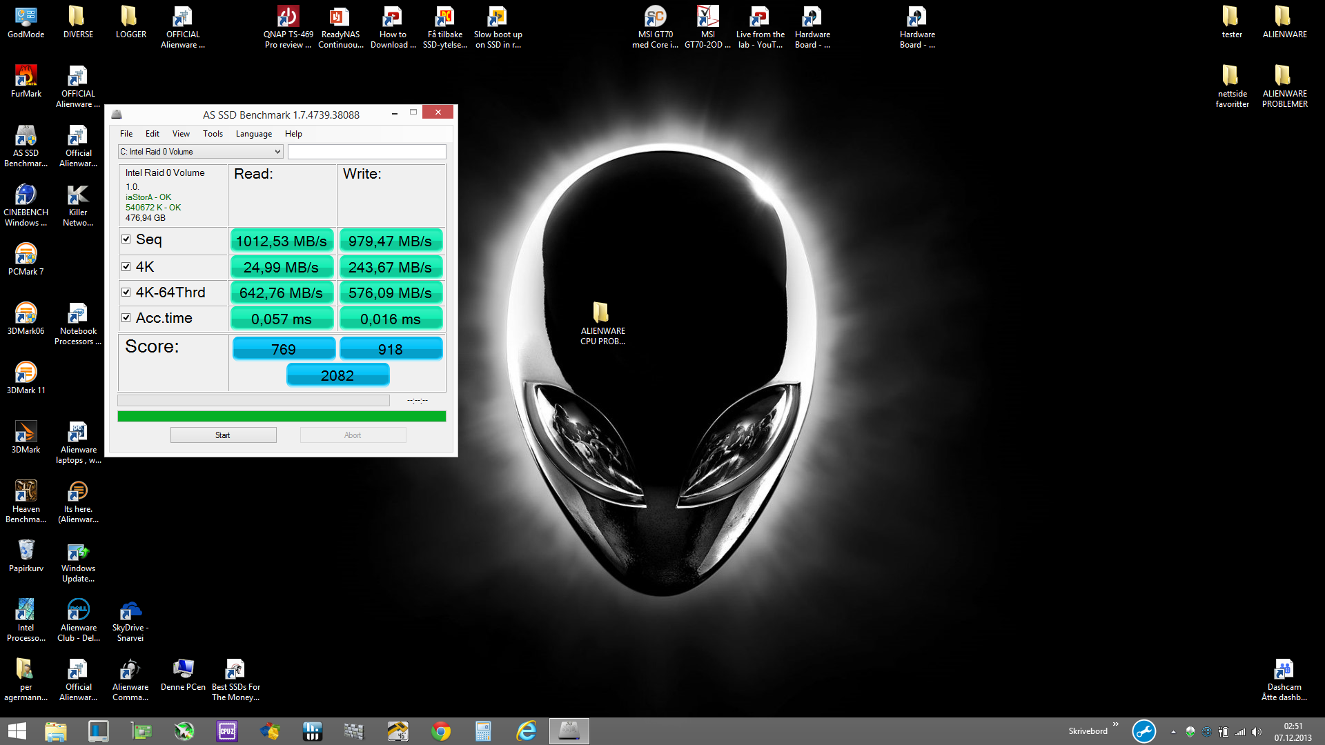Image resolution: width=1325 pixels, height=745 pixels.
Task: Open ALIENWARE PROBLEMER folder
Action: tap(1284, 86)
